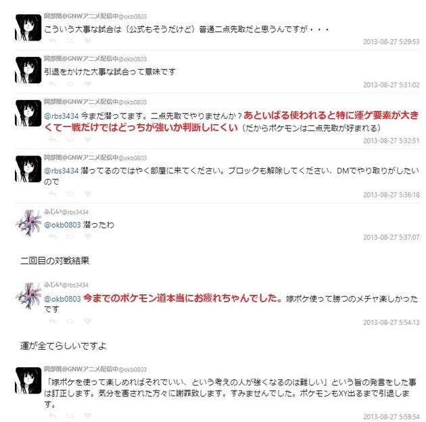Reply to the final 5:59:54 apology tweet
The width and height of the screenshot is (426, 422).
(53, 416)
